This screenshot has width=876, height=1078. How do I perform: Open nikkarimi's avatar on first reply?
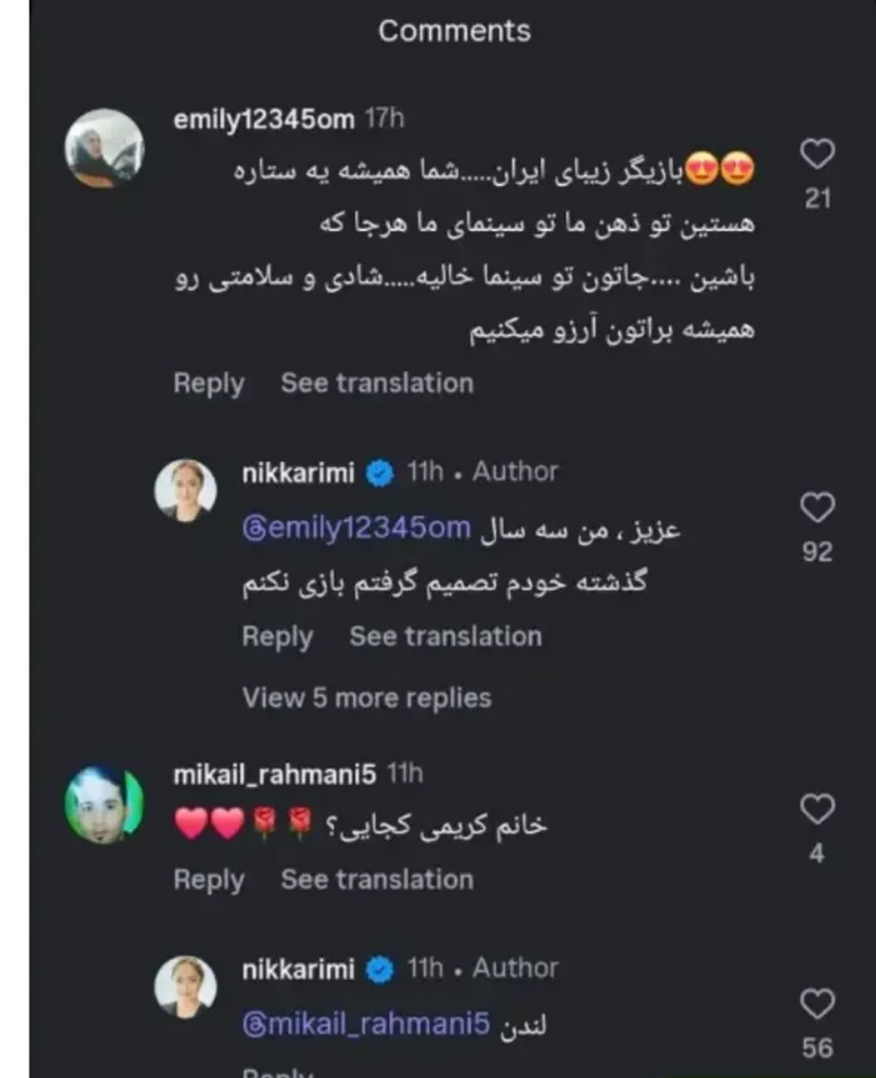click(x=185, y=490)
